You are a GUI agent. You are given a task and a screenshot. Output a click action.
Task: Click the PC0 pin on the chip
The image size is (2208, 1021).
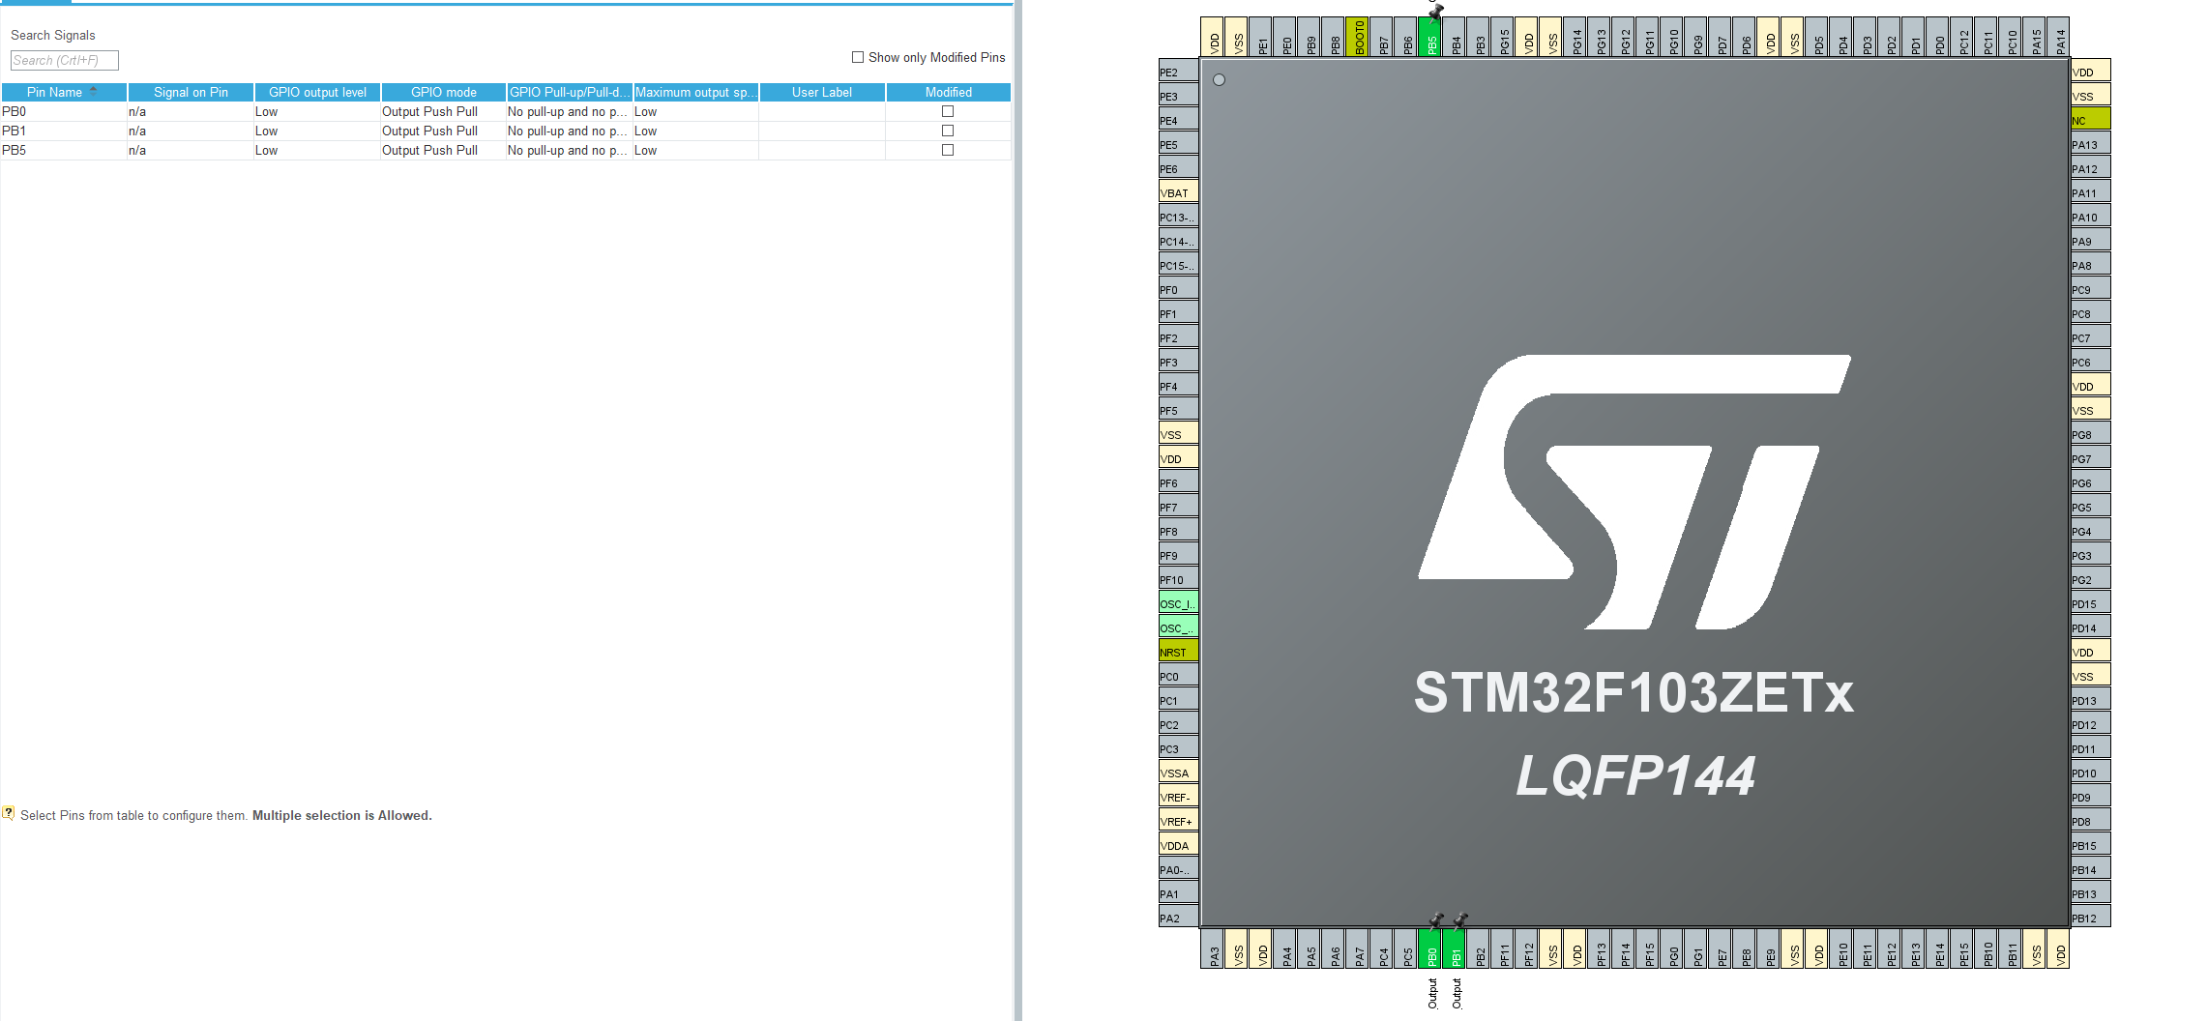click(x=1178, y=675)
